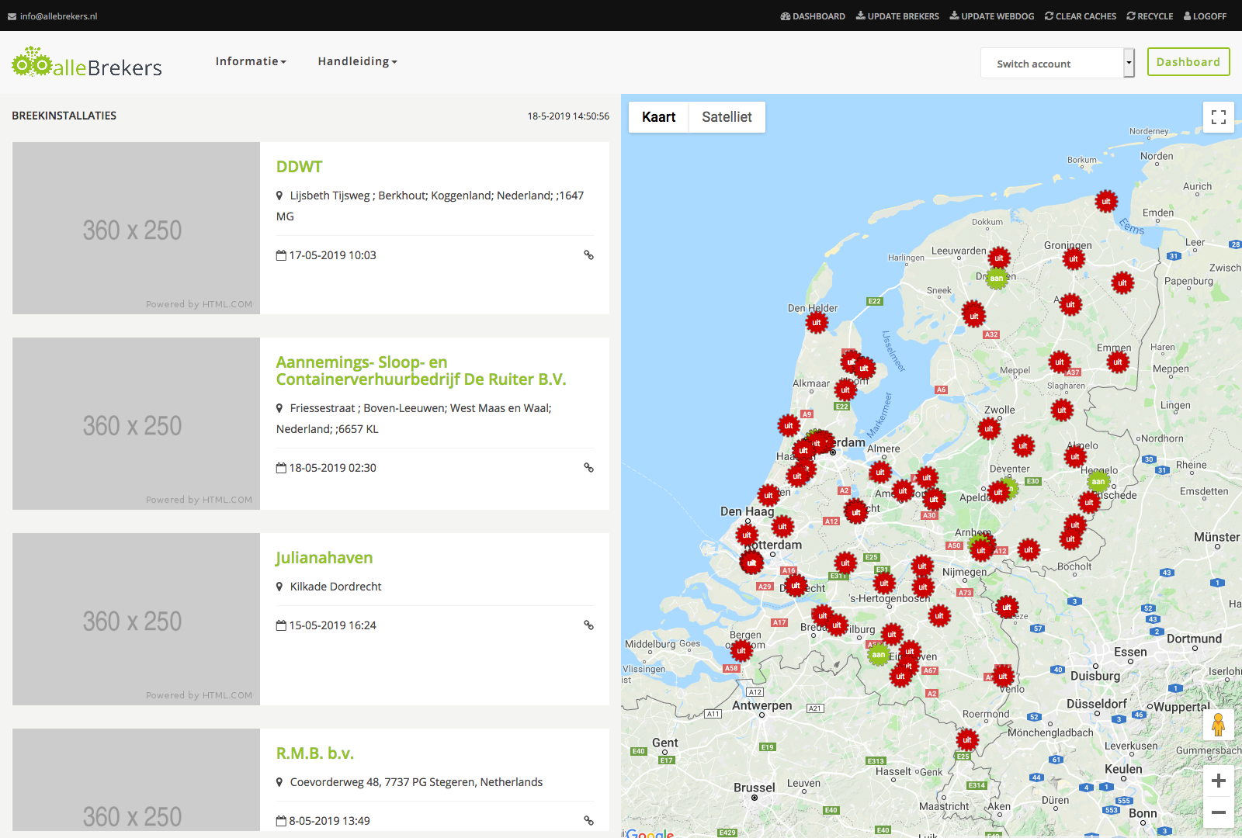The width and height of the screenshot is (1242, 838).
Task: Click red 'uit' marker near Roermond
Action: pos(967,740)
